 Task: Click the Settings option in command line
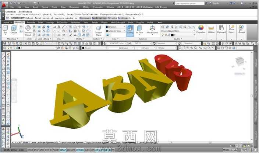coord(123,18)
